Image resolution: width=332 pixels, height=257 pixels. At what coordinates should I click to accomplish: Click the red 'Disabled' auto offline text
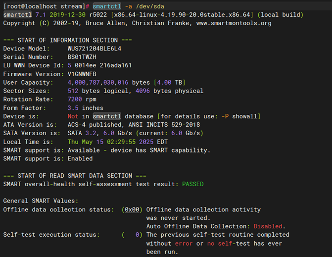[268, 226]
